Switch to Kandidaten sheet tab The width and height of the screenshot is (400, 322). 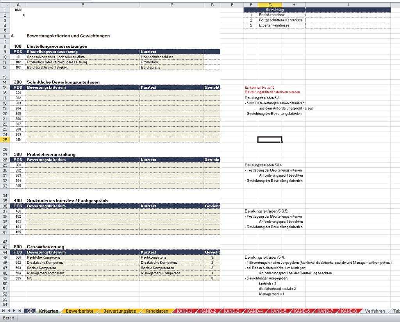click(157, 311)
